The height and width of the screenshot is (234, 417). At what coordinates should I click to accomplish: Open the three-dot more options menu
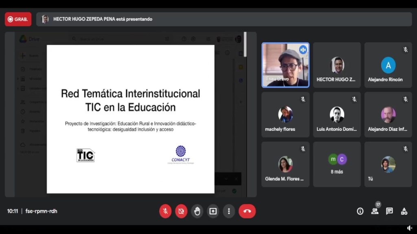coord(229,211)
